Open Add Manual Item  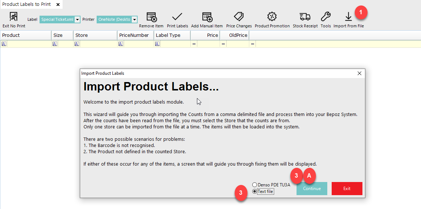(207, 17)
